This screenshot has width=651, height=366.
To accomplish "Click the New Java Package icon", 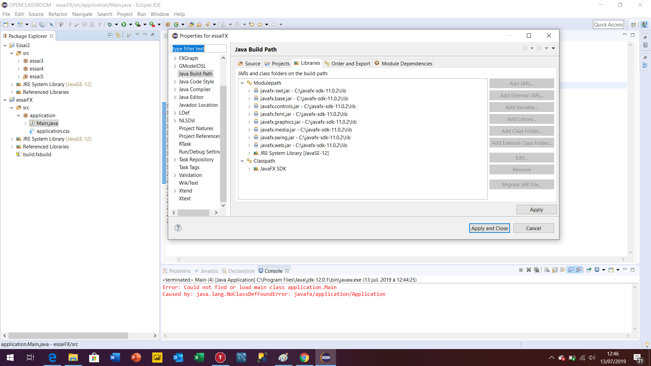I will [168, 24].
